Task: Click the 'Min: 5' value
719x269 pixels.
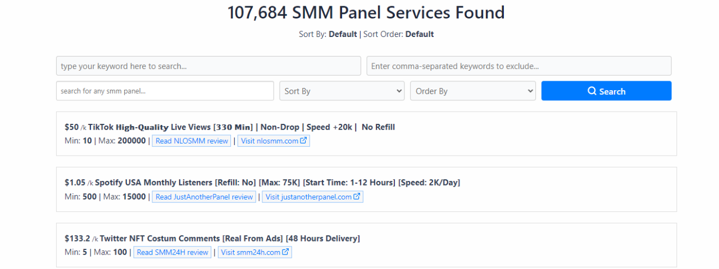Action: point(76,252)
